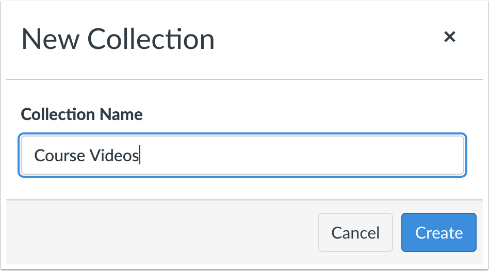Exit the dialog via Cancel
Viewport: 489px width, 271px height.
coord(355,232)
